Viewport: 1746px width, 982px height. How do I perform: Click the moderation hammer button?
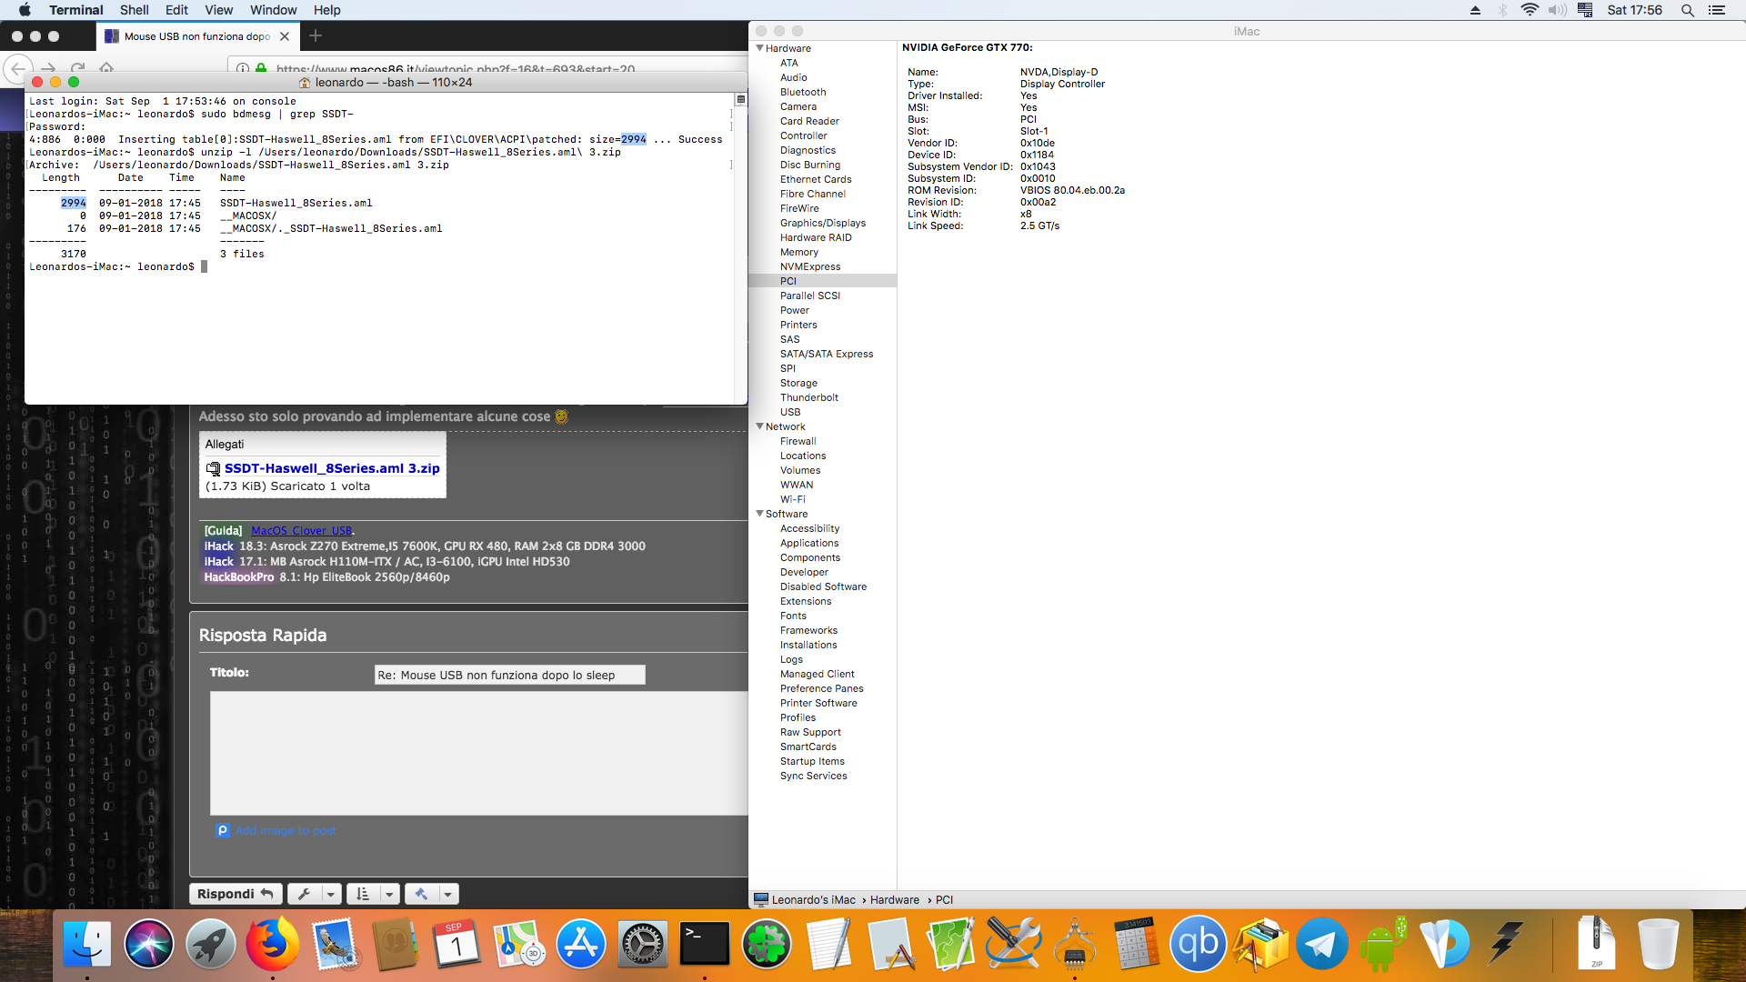click(421, 894)
